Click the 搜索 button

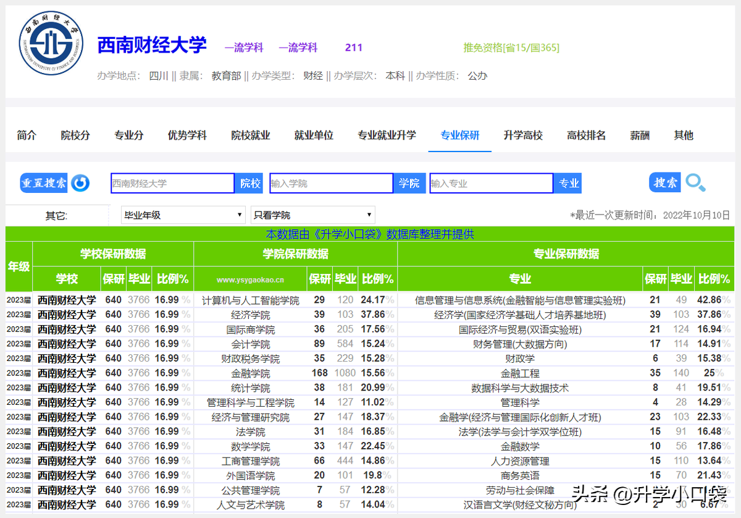[665, 183]
